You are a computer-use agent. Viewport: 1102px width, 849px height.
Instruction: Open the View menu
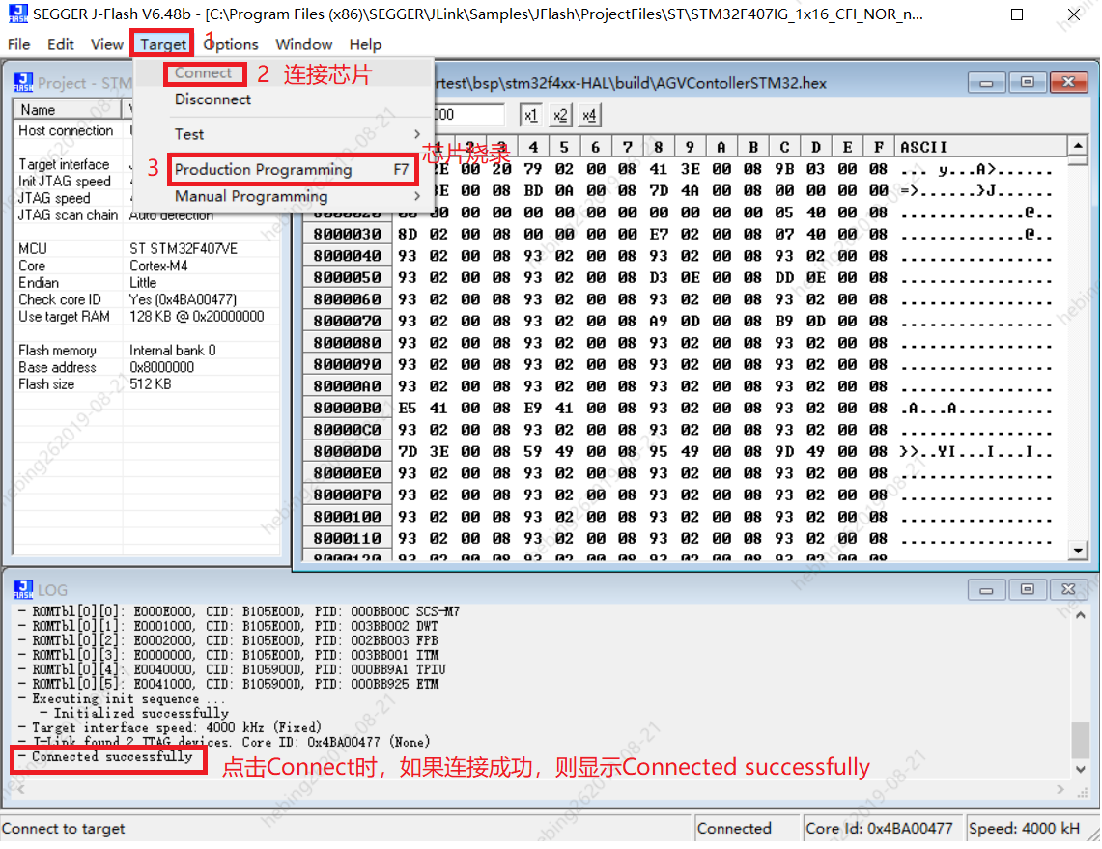[x=107, y=44]
